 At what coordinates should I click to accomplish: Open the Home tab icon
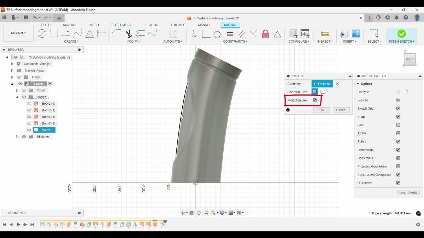pos(59,18)
